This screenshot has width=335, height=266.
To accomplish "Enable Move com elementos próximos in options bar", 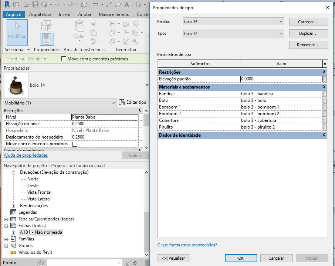I will pos(64,59).
